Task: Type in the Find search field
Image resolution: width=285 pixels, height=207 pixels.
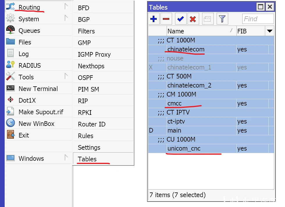Action: point(258,19)
